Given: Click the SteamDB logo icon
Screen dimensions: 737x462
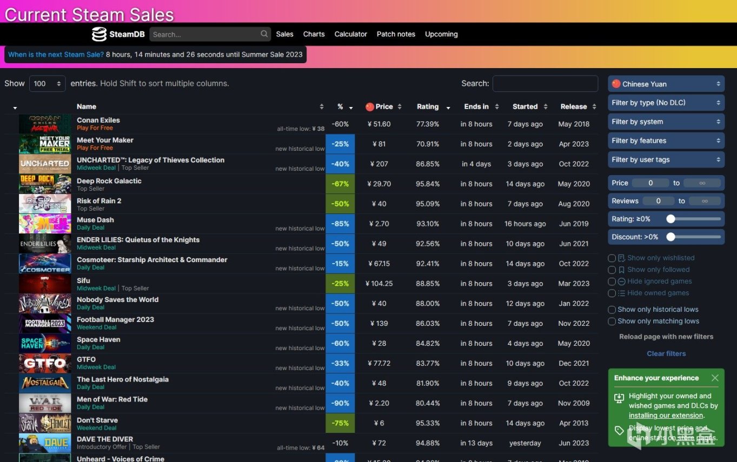Looking at the screenshot, I should click(x=99, y=34).
